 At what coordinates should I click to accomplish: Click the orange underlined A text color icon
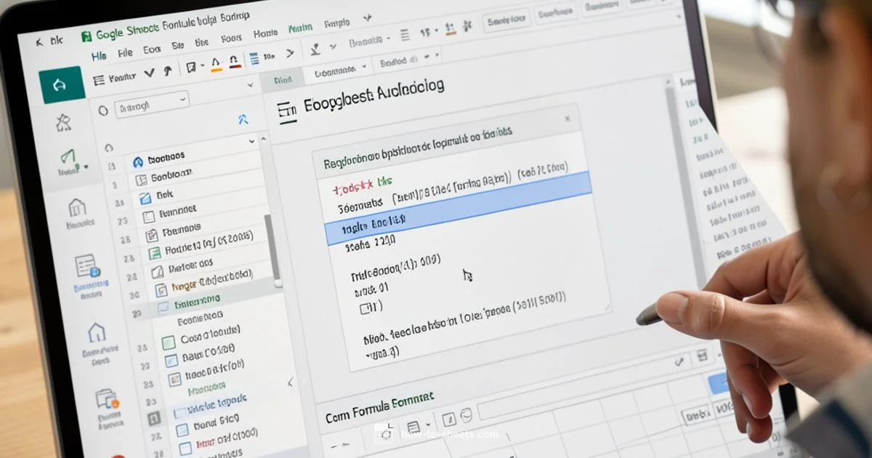(x=215, y=65)
